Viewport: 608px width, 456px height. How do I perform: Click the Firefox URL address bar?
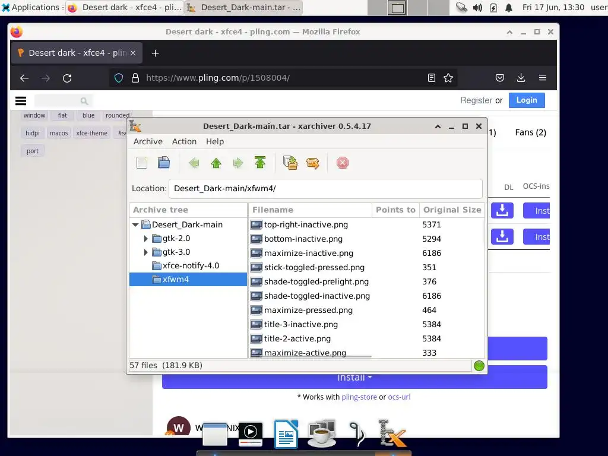click(x=283, y=78)
